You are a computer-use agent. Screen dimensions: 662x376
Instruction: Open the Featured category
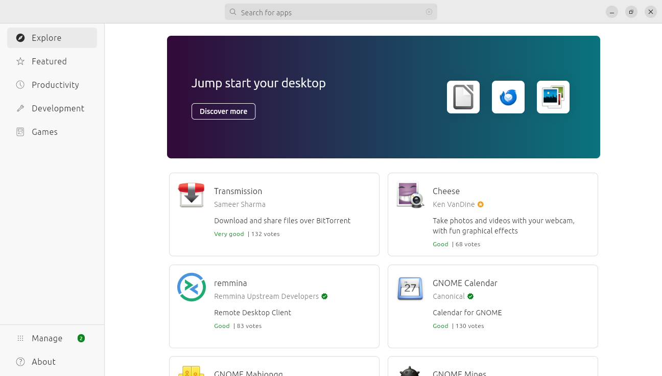click(x=52, y=61)
